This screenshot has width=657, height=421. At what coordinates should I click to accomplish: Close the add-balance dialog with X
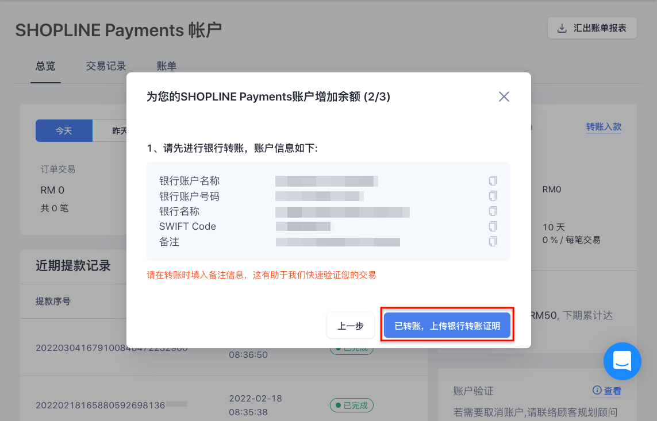click(504, 96)
